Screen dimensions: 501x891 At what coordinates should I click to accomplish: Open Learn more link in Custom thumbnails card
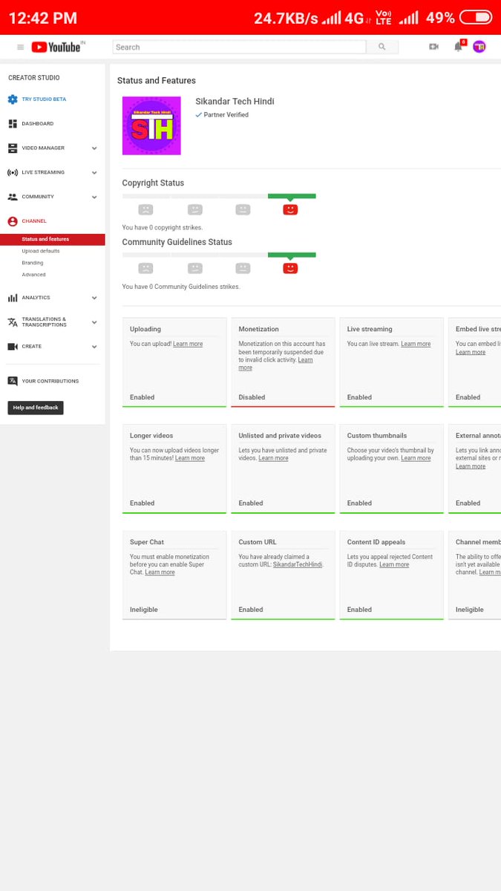[416, 458]
